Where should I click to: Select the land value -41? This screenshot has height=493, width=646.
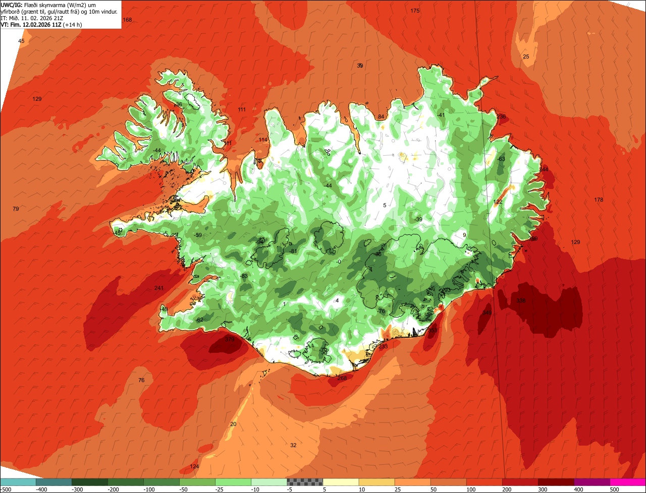click(x=441, y=115)
